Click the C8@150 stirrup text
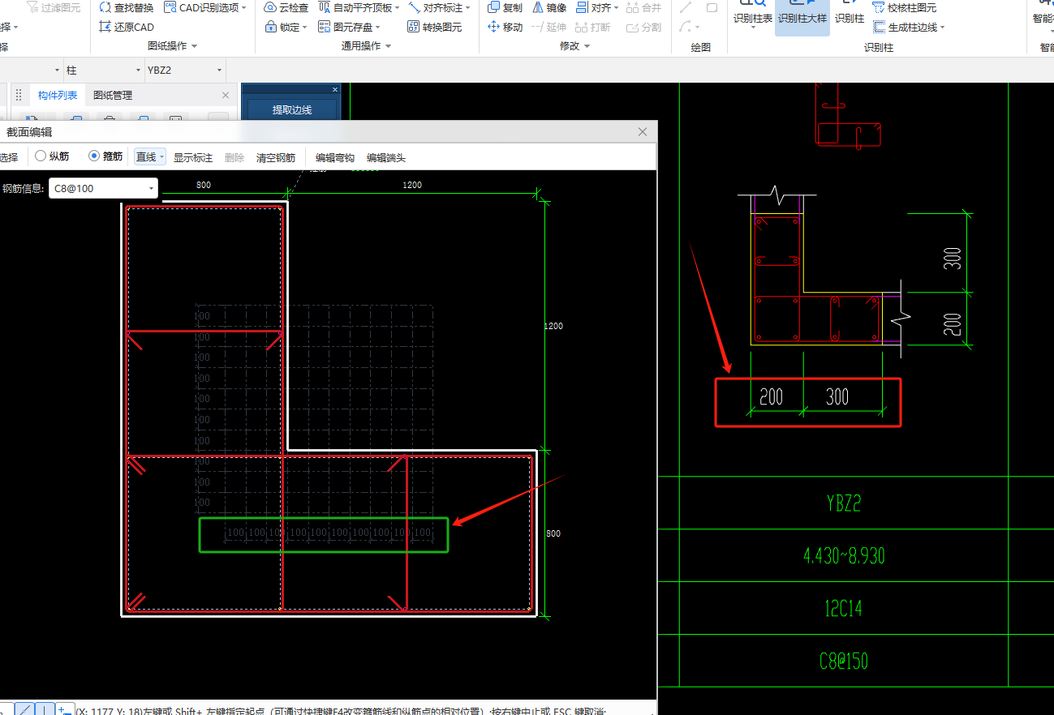This screenshot has width=1054, height=715. (x=843, y=660)
